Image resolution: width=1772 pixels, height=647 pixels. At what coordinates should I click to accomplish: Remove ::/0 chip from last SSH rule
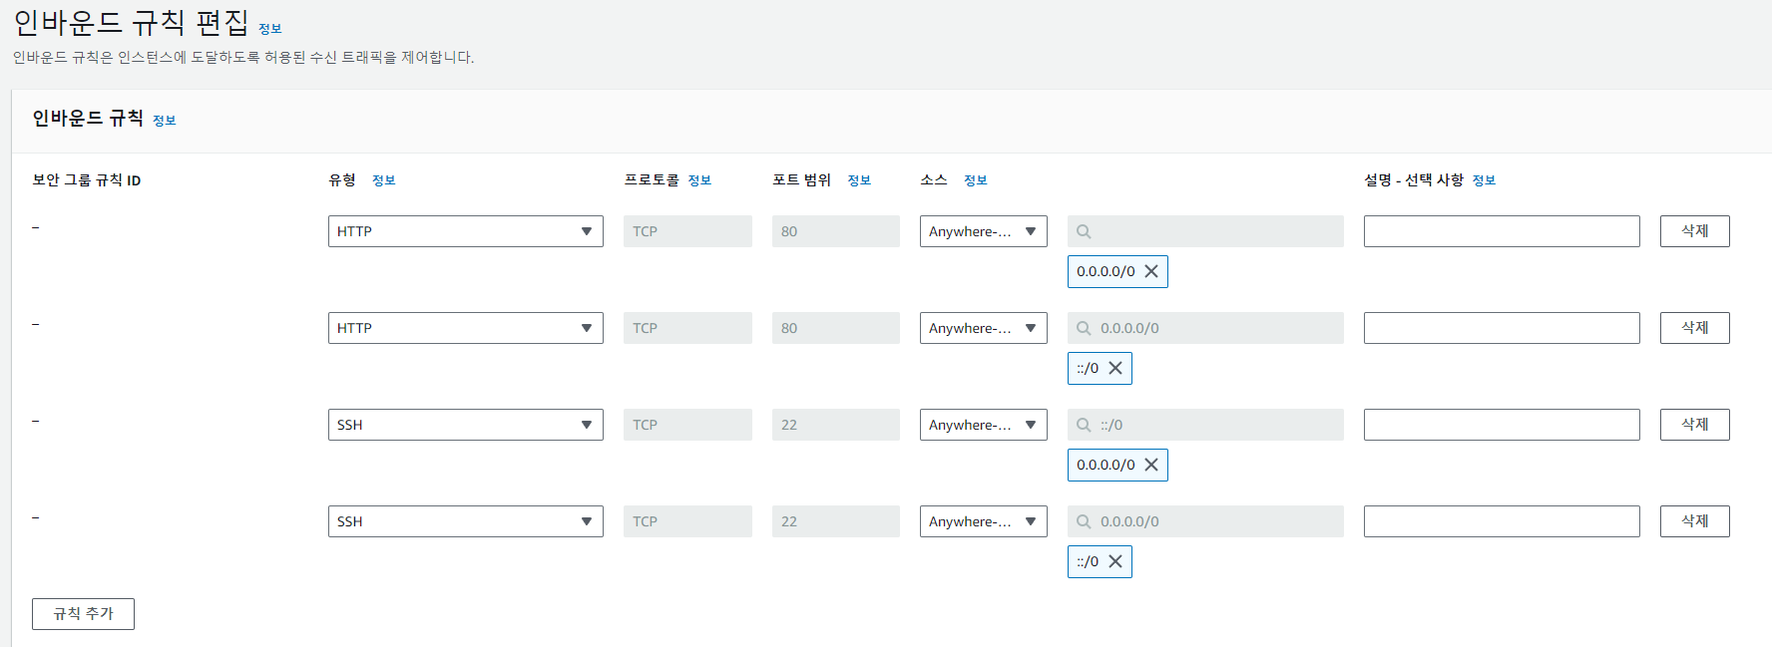pos(1115,561)
